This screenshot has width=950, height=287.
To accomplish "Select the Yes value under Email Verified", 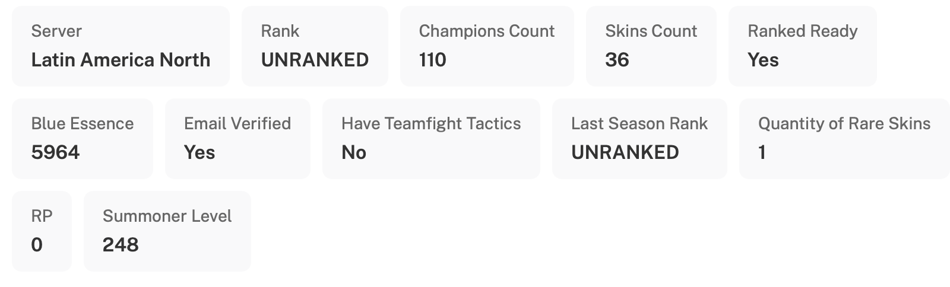I will [199, 152].
